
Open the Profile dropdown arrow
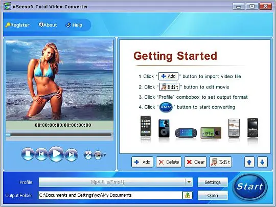click(x=189, y=182)
